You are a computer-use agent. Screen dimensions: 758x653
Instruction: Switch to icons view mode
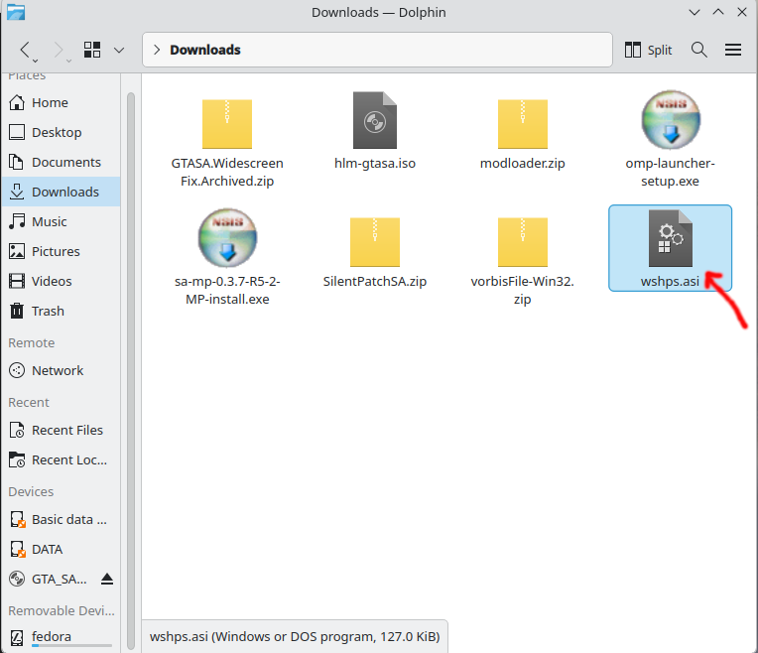[x=92, y=50]
